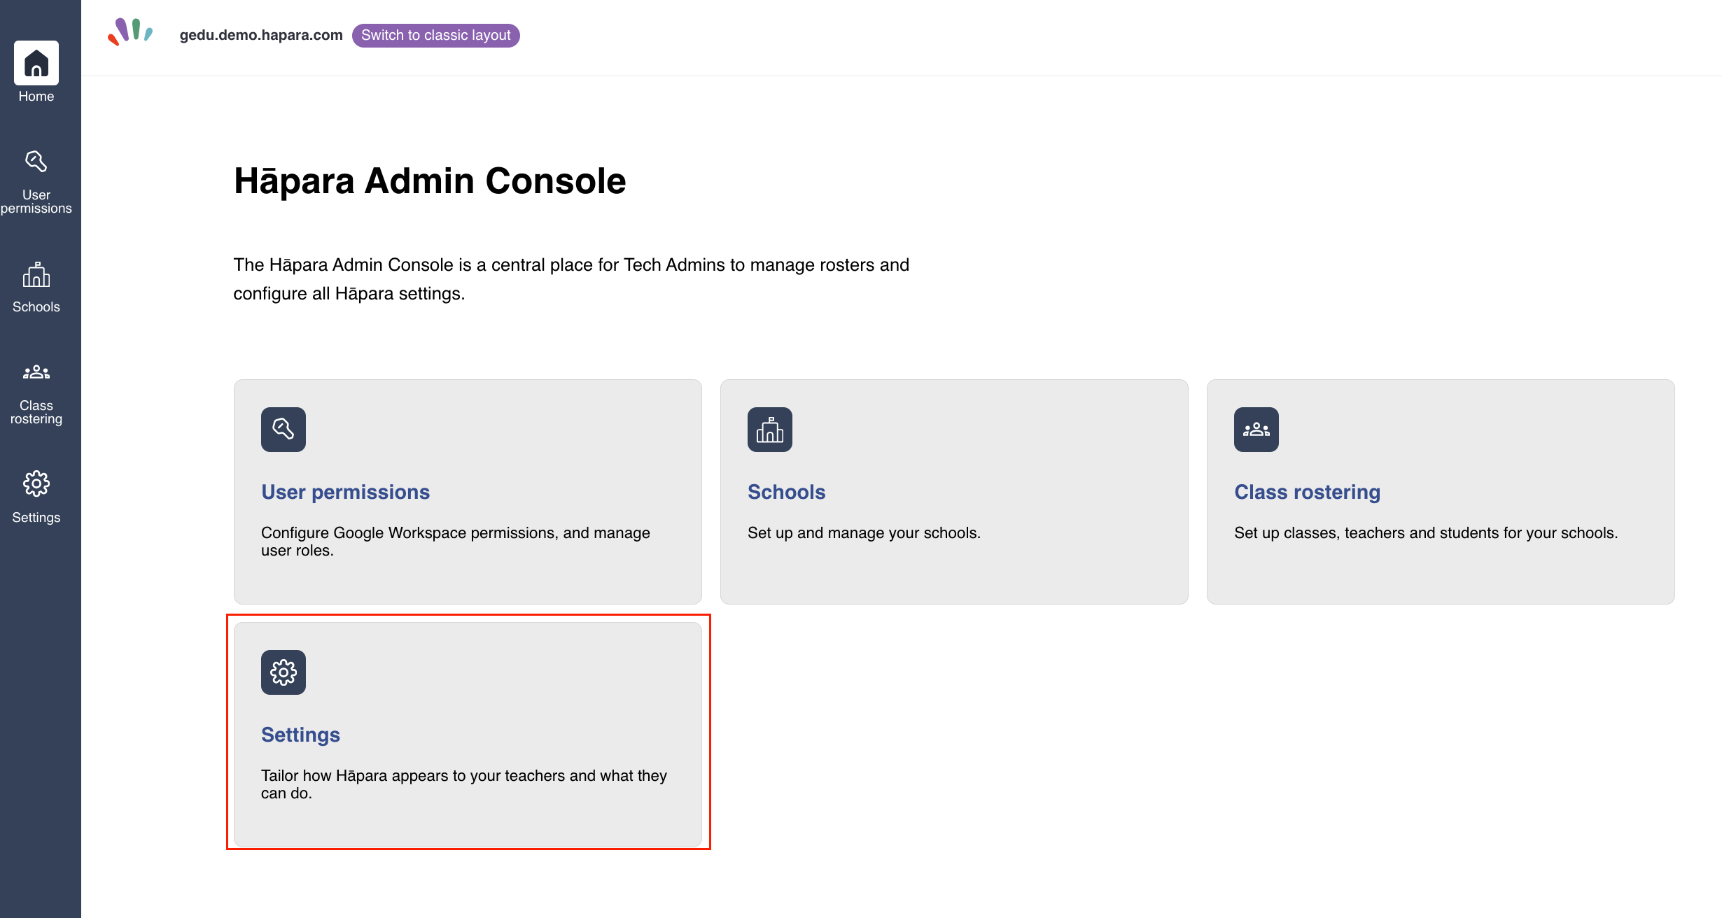Screen dimensions: 1722x918
Task: Click 'Tailor how Hāpara appears' description
Action: pos(464,784)
